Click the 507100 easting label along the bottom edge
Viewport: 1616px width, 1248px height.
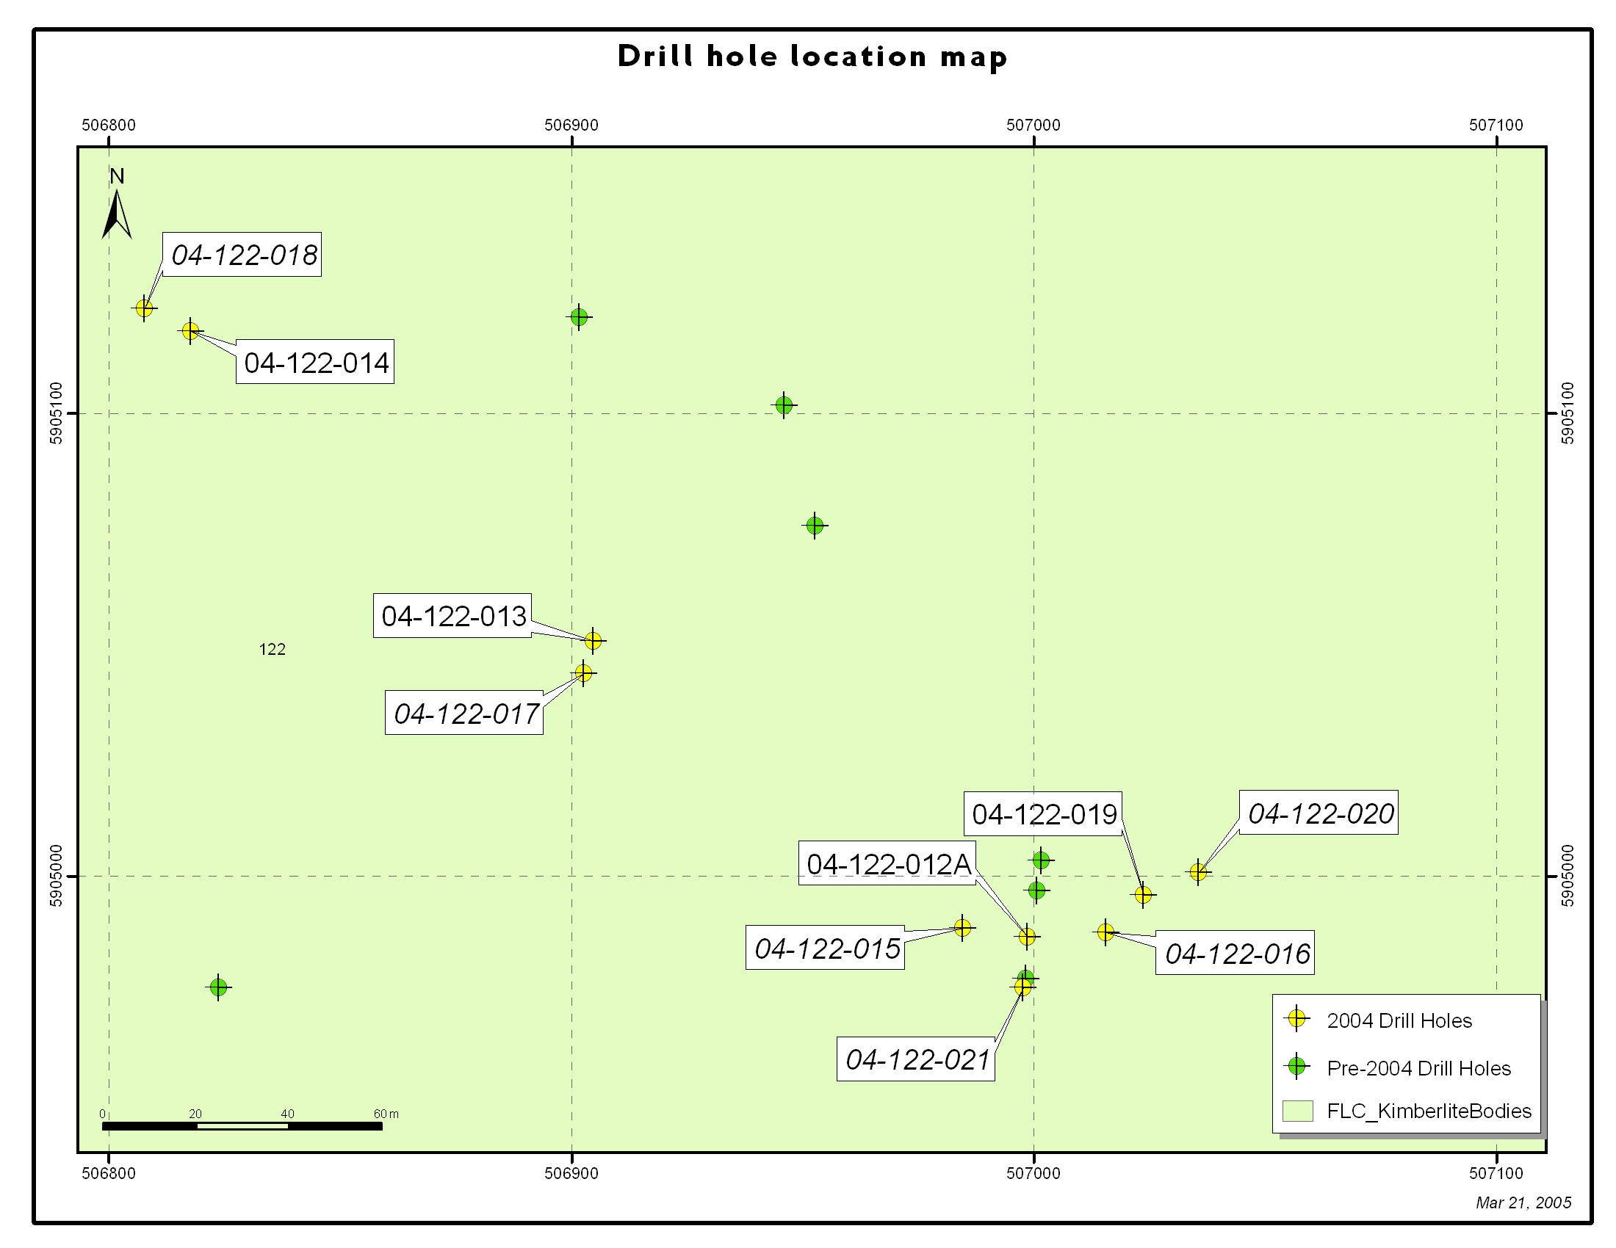pos(1496,1173)
